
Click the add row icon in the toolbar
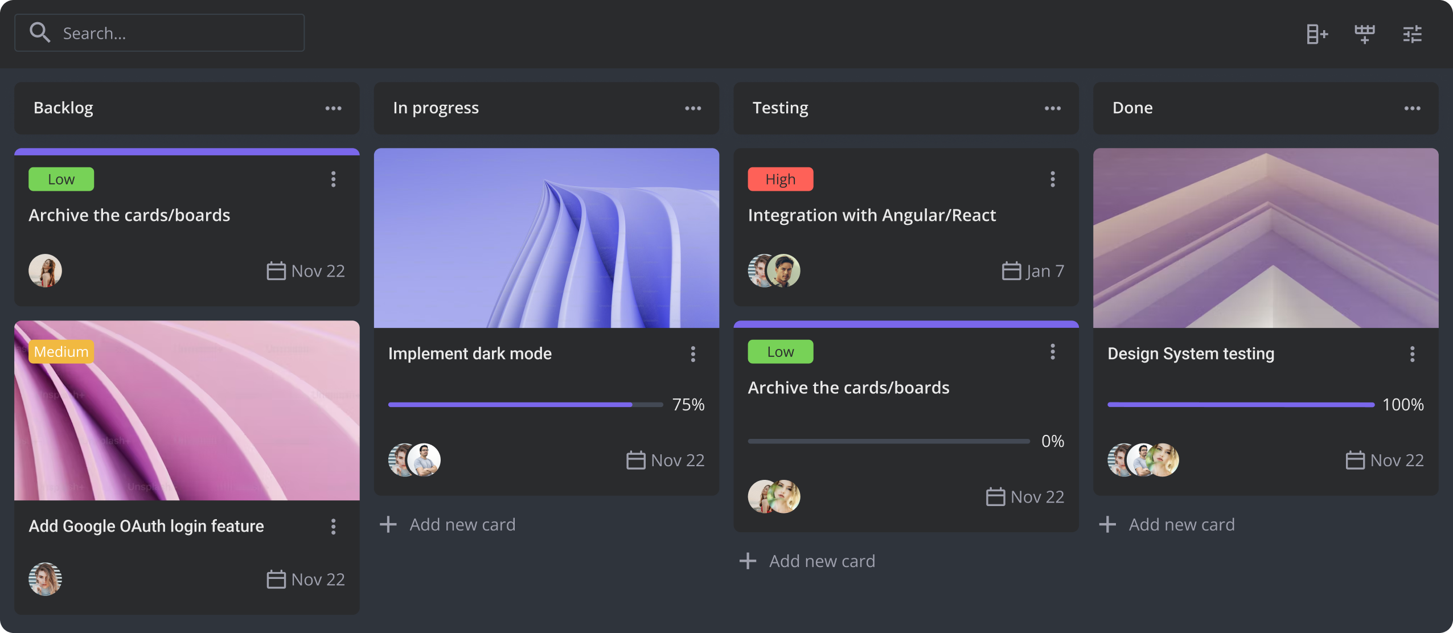click(1365, 34)
